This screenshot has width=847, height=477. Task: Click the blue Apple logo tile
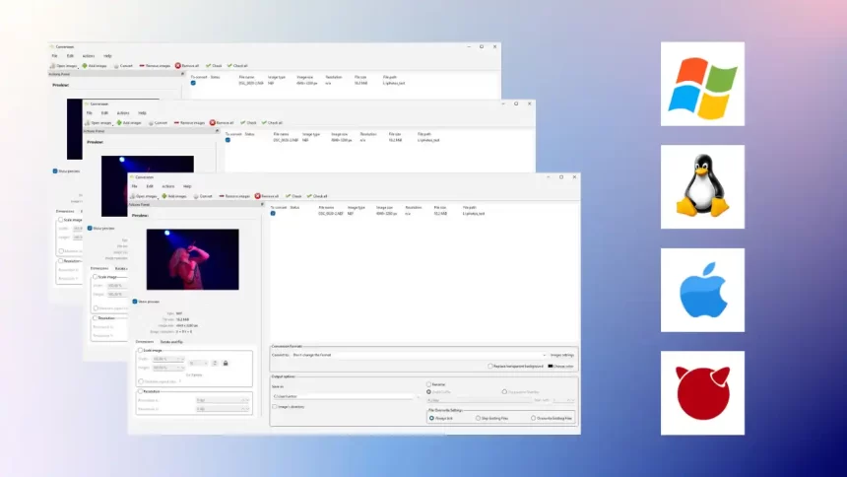click(x=702, y=290)
